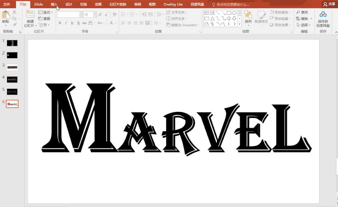338x207 pixels.
Task: Expand the font size dropdown arrow
Action: [95, 14]
